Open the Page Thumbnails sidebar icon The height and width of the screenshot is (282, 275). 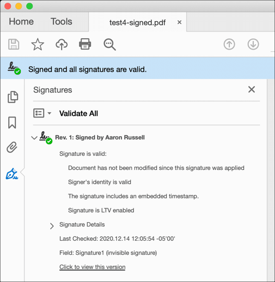(x=13, y=97)
